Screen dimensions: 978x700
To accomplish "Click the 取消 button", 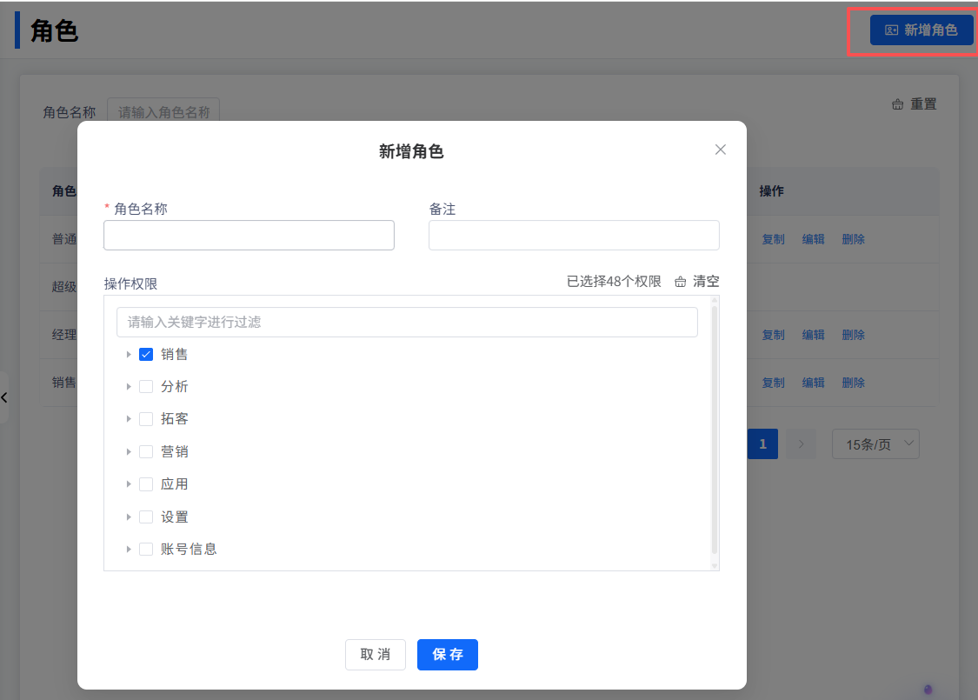I will pos(376,655).
